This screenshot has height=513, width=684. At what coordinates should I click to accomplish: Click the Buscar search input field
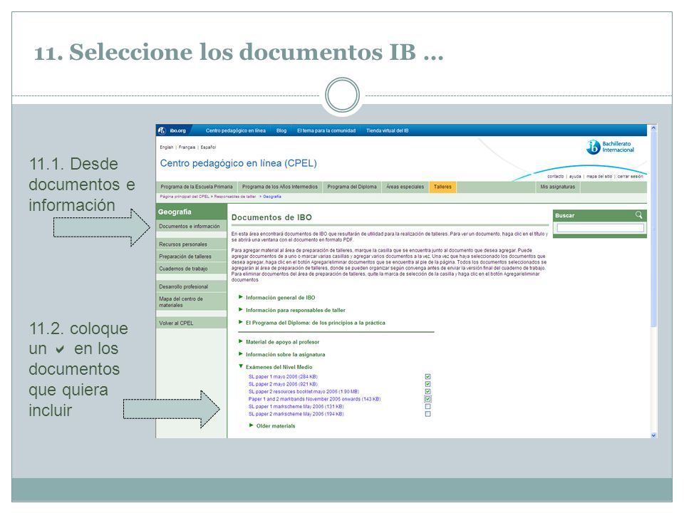point(600,228)
